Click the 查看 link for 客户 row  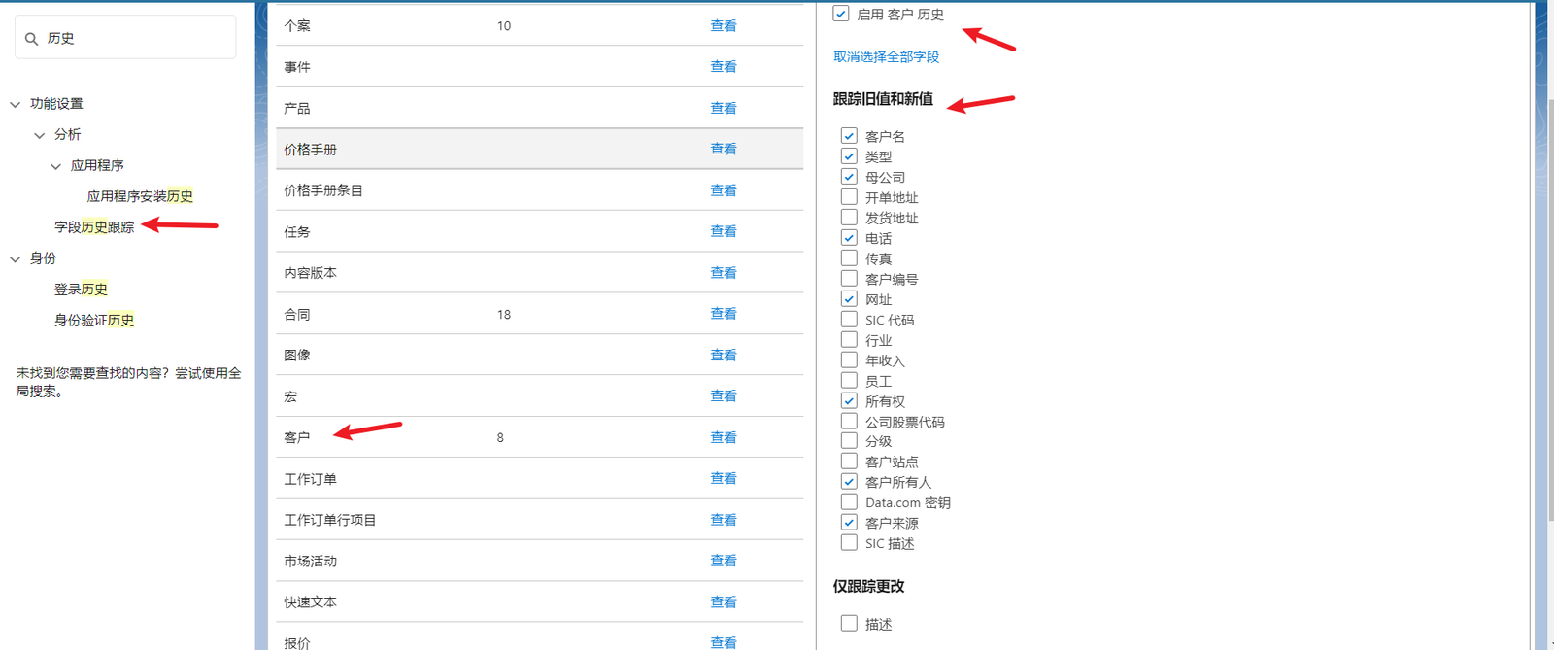pos(723,437)
